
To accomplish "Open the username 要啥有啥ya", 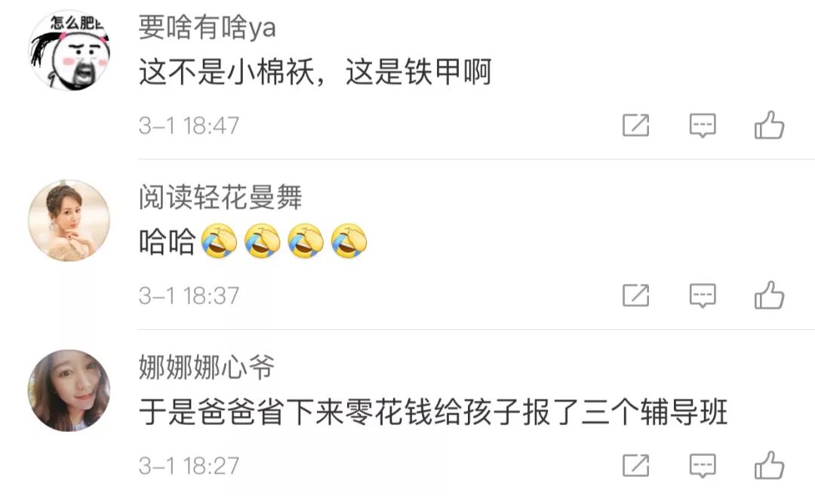I will pos(207,27).
